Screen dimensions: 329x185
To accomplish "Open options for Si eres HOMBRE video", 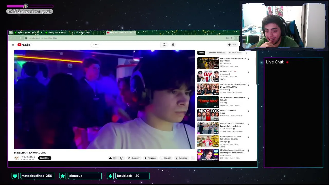I will (x=248, y=98).
